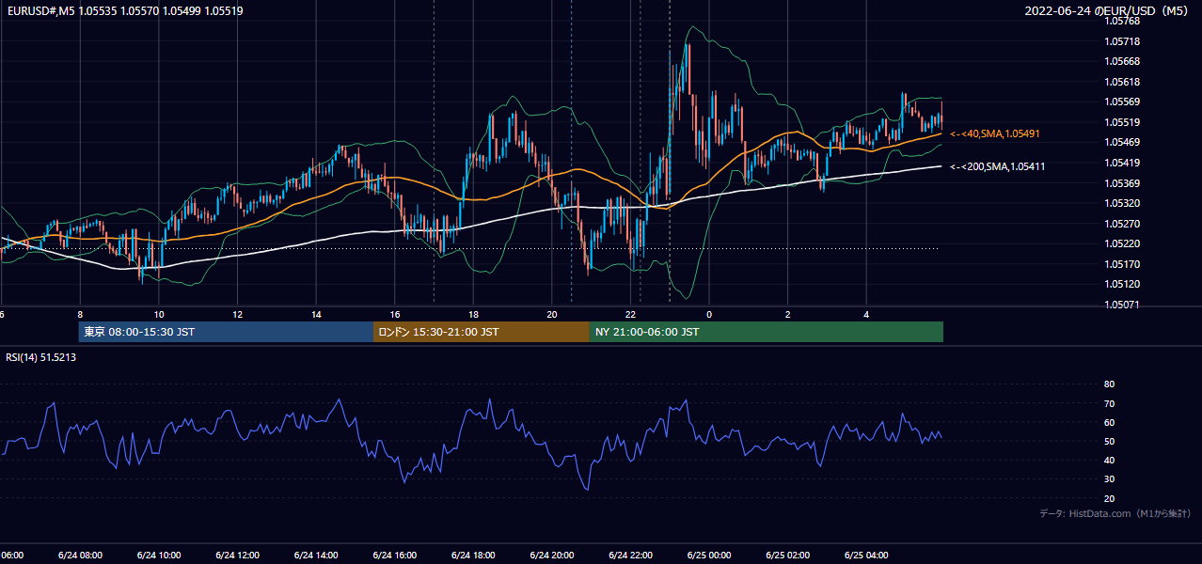Click the HistData.com data source credit

[x=1115, y=513]
